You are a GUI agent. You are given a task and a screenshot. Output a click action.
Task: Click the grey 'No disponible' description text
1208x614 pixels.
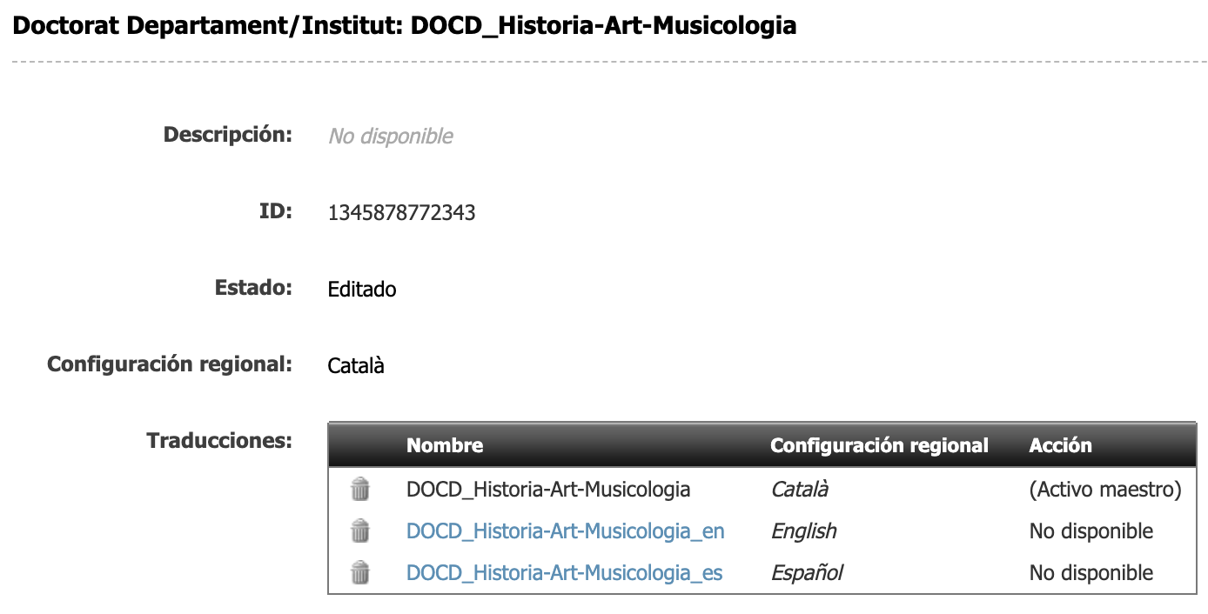click(x=390, y=137)
